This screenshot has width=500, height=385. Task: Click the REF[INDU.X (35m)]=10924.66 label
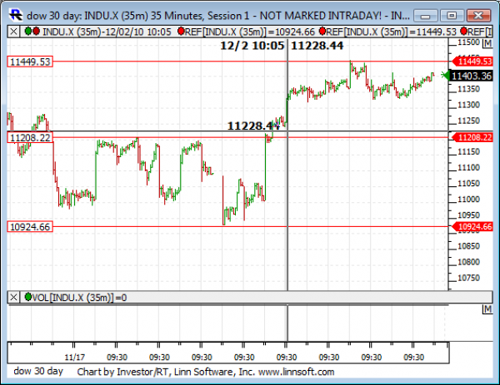[250, 32]
